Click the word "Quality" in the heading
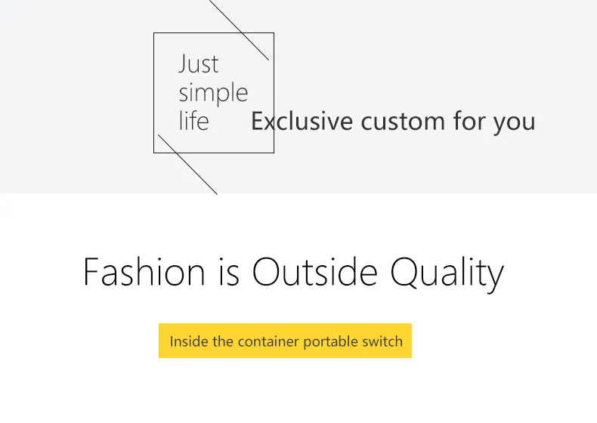Screen dimensions: 597x423 [x=447, y=273]
